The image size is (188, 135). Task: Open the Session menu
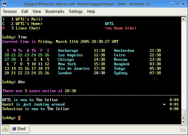tap(10, 11)
